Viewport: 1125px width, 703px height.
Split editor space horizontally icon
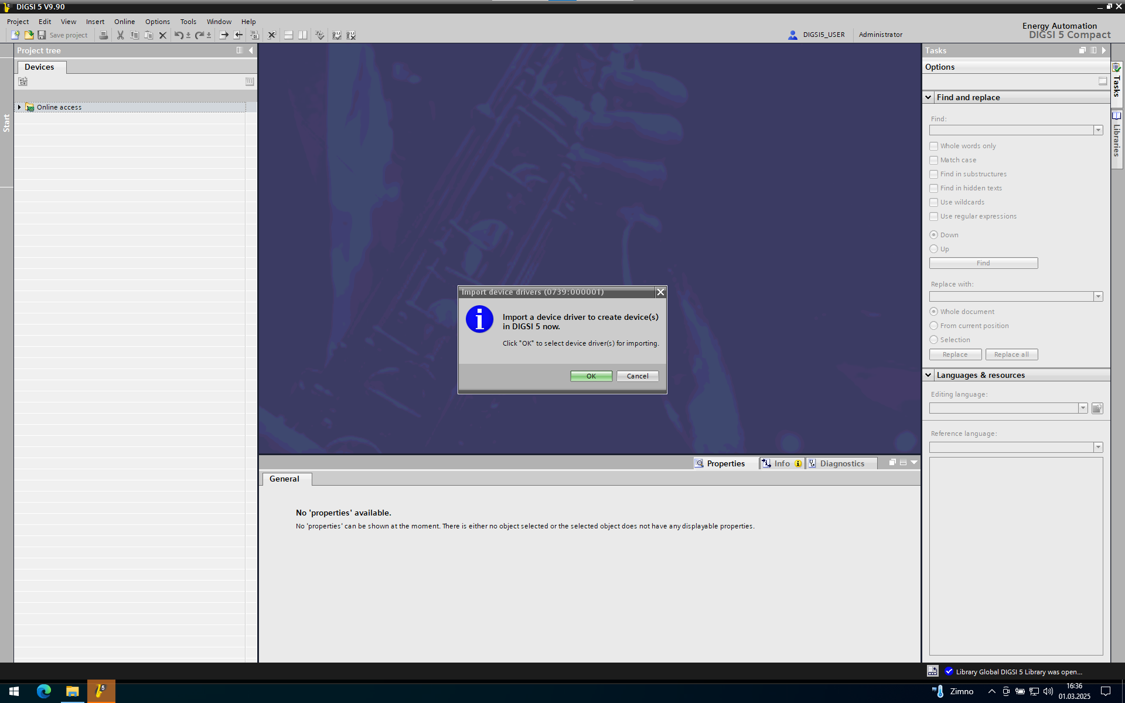coord(288,35)
